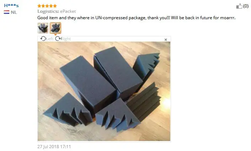Select the highlighted second photo thumbnail
Image resolution: width=251 pixels, height=151 pixels.
[x=55, y=28]
